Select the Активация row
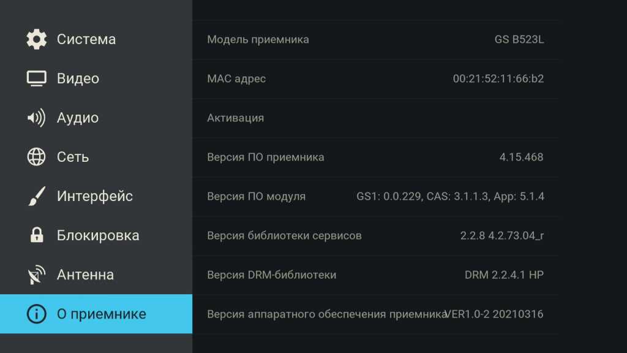Screen dimensions: 627x353 tap(375, 118)
